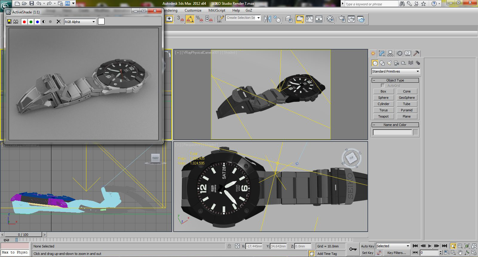The width and height of the screenshot is (478, 257).
Task: Select the Cameras category icon
Action: coord(396,63)
